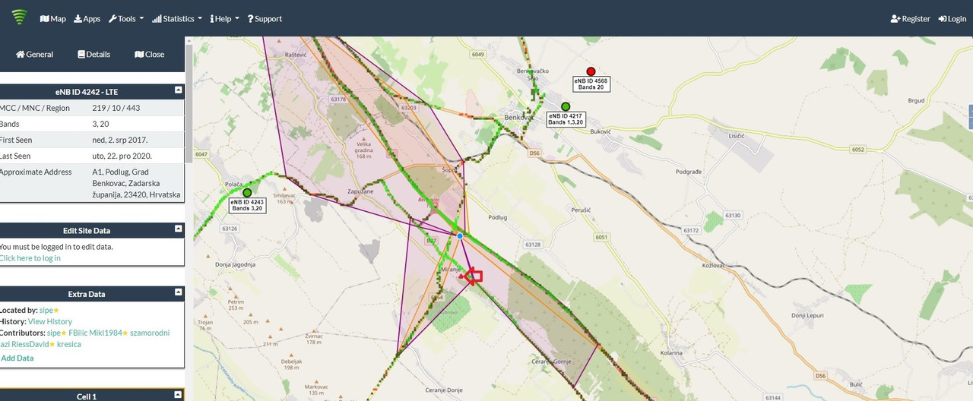This screenshot has height=401, width=973.
Task: Switch to the Details tab
Action: pos(93,55)
